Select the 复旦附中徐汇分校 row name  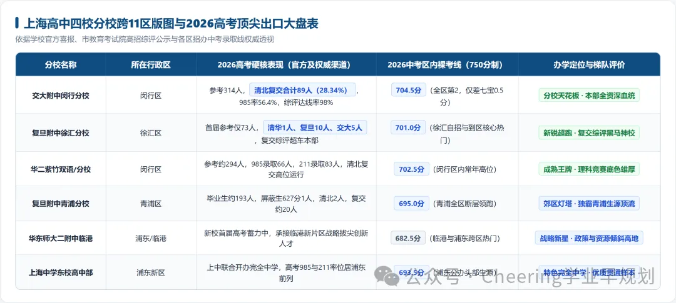click(61, 133)
